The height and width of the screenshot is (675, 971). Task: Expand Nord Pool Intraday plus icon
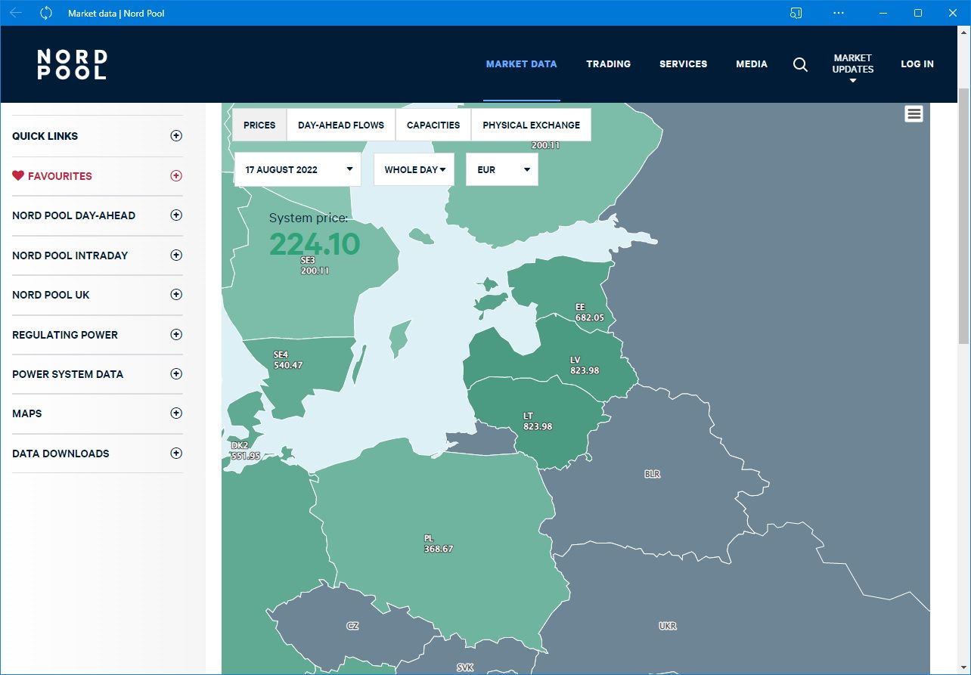click(176, 255)
